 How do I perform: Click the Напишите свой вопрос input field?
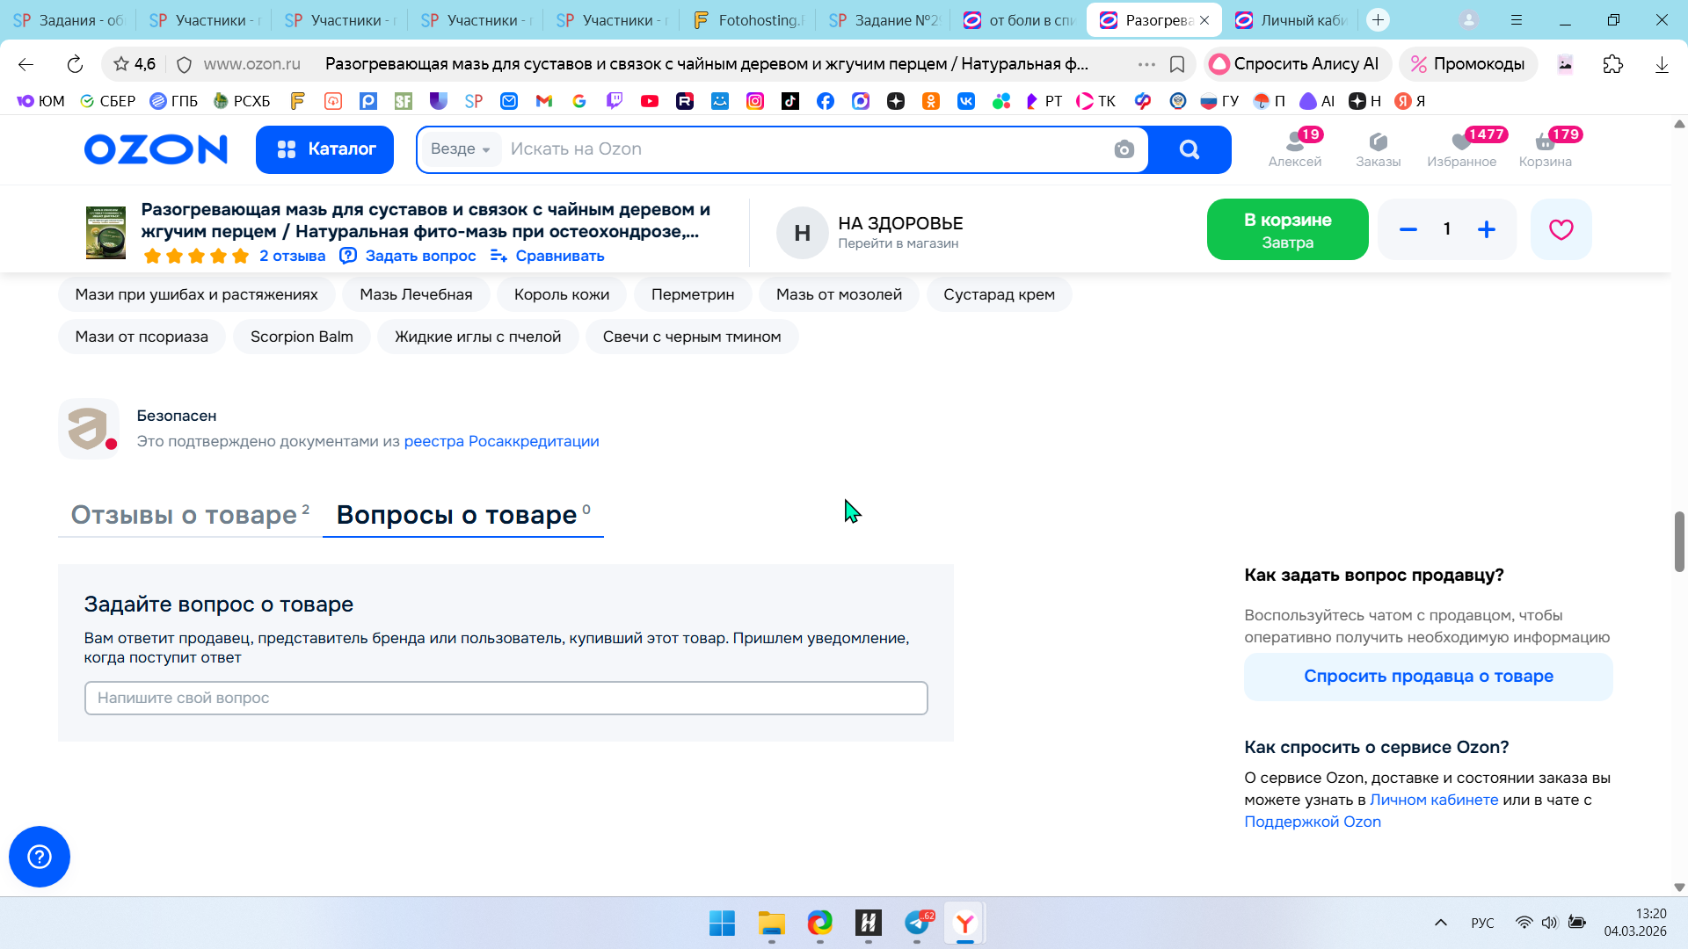(506, 698)
